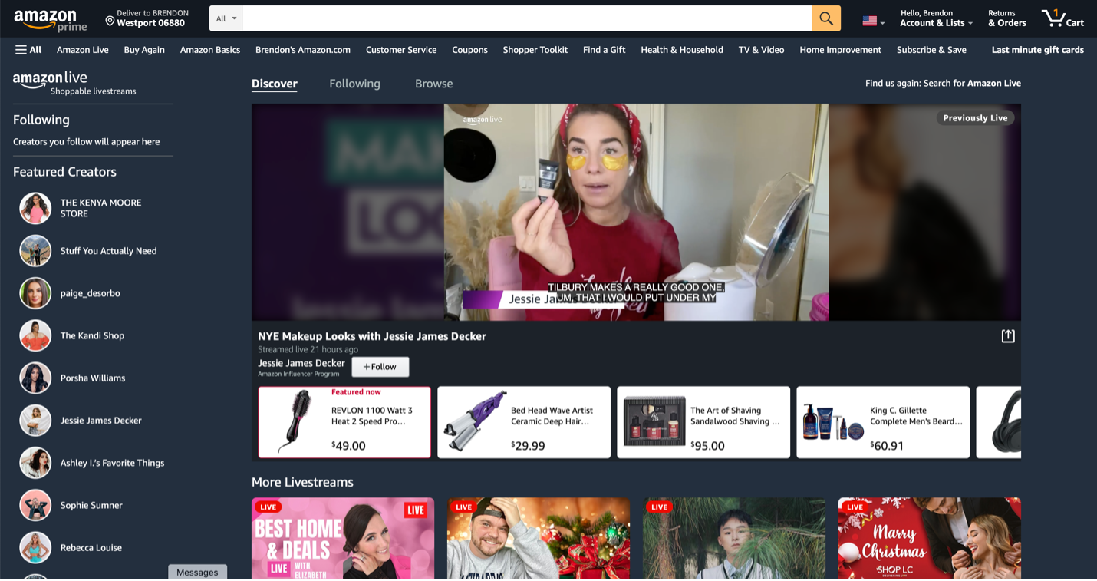Screen dimensions: 1097x581
Task: Open Health & Household navigation link
Action: point(682,50)
